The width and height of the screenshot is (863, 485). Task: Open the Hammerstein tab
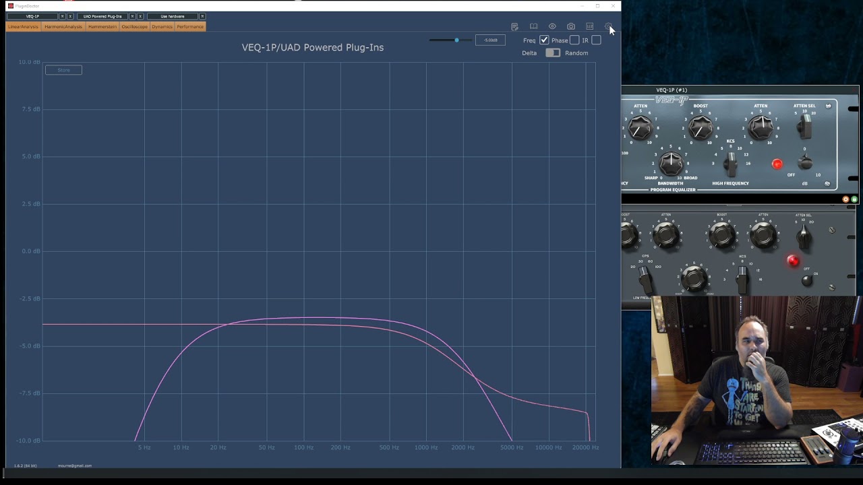pyautogui.click(x=102, y=26)
